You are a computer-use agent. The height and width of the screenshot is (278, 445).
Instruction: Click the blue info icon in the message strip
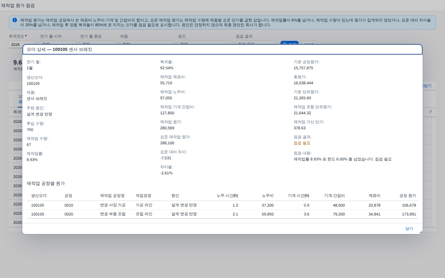pyautogui.click(x=15, y=20)
